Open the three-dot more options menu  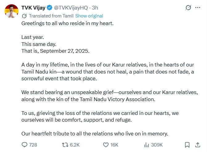tap(198, 8)
